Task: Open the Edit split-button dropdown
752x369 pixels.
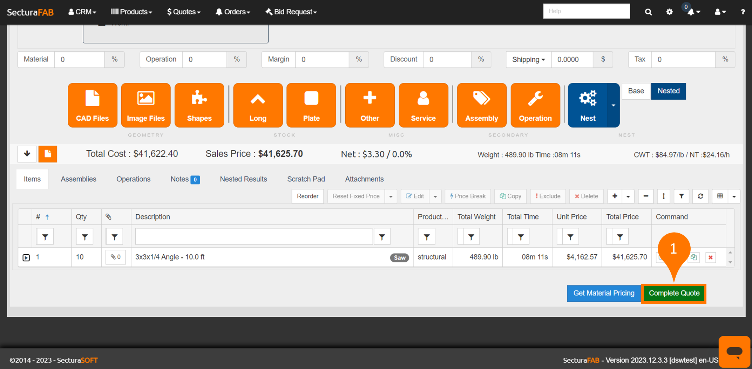Action: click(x=435, y=196)
